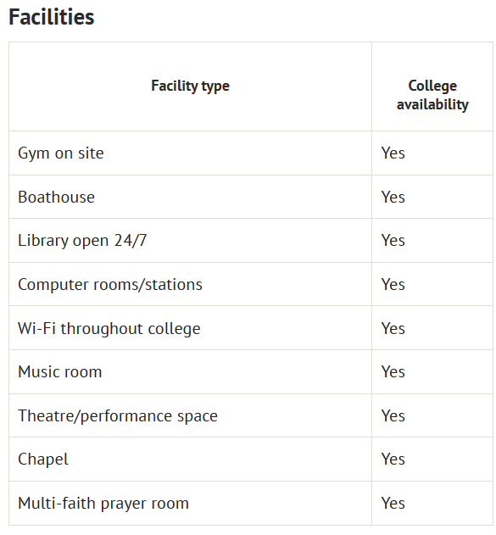Viewport: 496px width, 535px height.
Task: Click Yes value for Boathouse
Action: [393, 198]
